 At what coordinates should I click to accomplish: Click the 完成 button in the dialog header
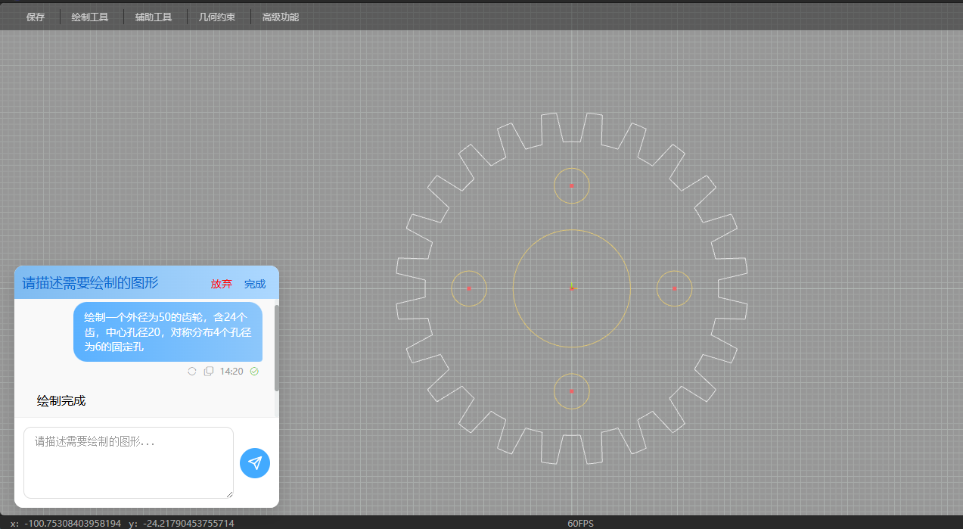255,284
